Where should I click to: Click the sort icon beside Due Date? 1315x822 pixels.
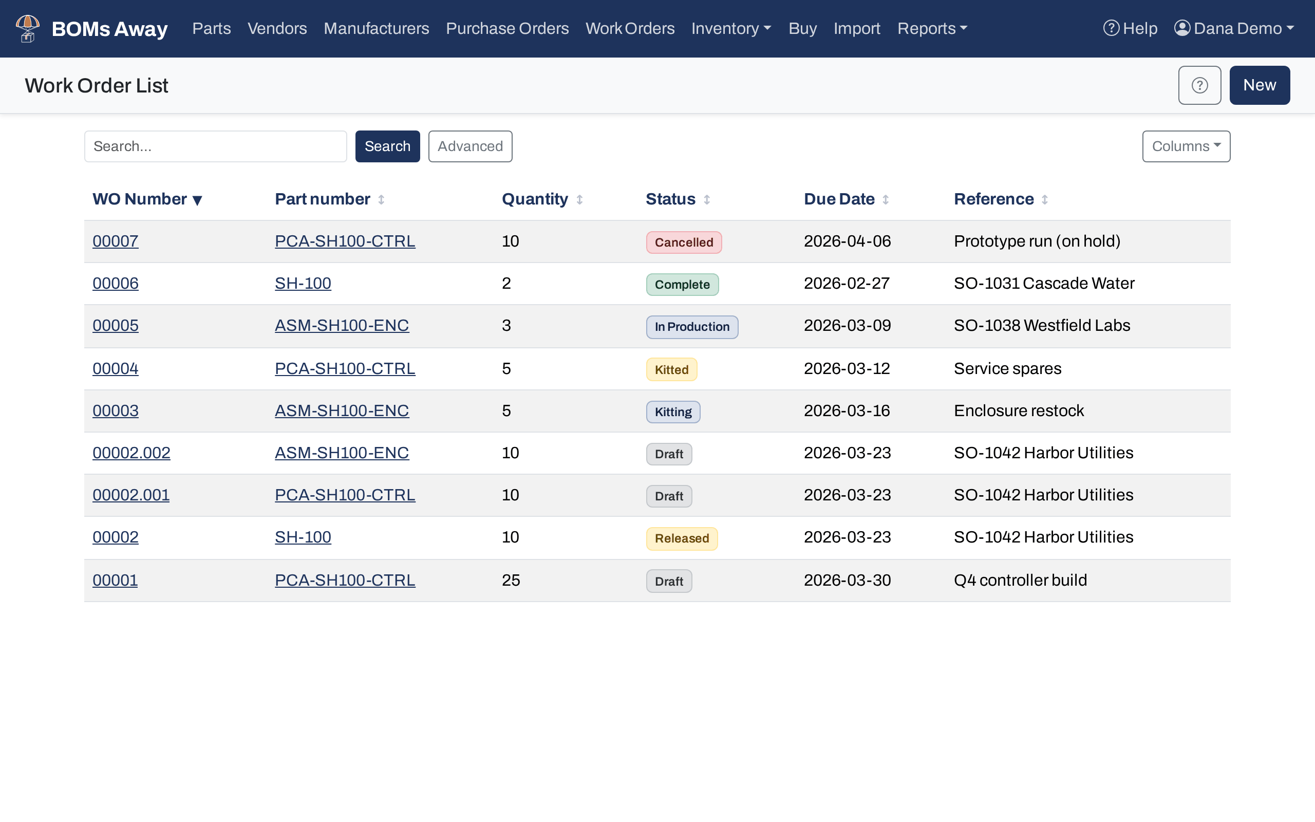(886, 199)
